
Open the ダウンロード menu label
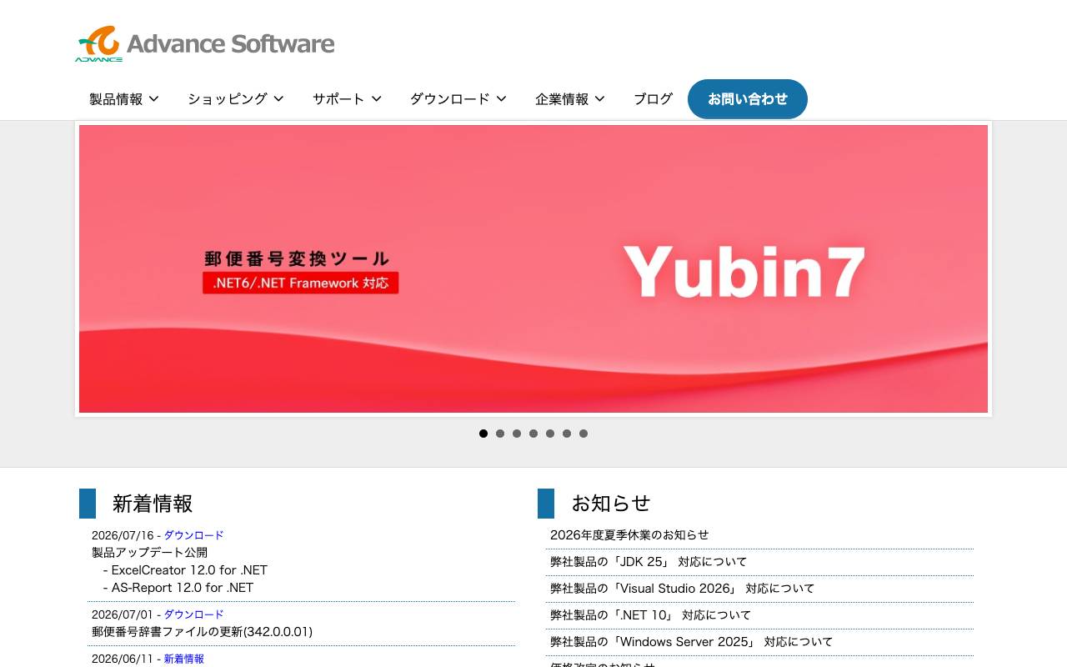click(449, 98)
